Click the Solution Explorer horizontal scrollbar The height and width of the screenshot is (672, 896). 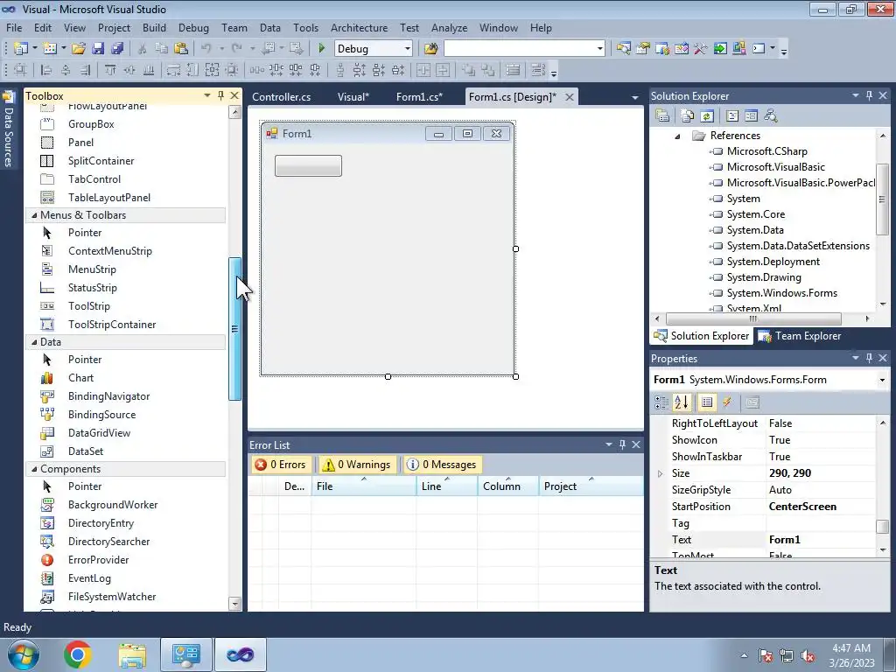click(753, 318)
